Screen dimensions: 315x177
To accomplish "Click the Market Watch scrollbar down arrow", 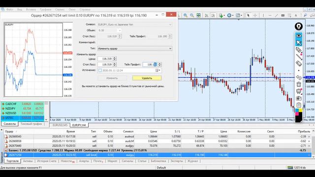I will (46, 119).
